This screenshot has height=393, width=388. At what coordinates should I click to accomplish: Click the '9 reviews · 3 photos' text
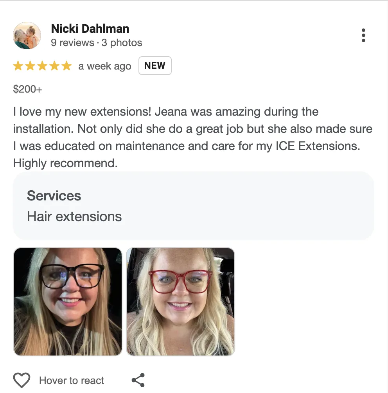tap(96, 43)
